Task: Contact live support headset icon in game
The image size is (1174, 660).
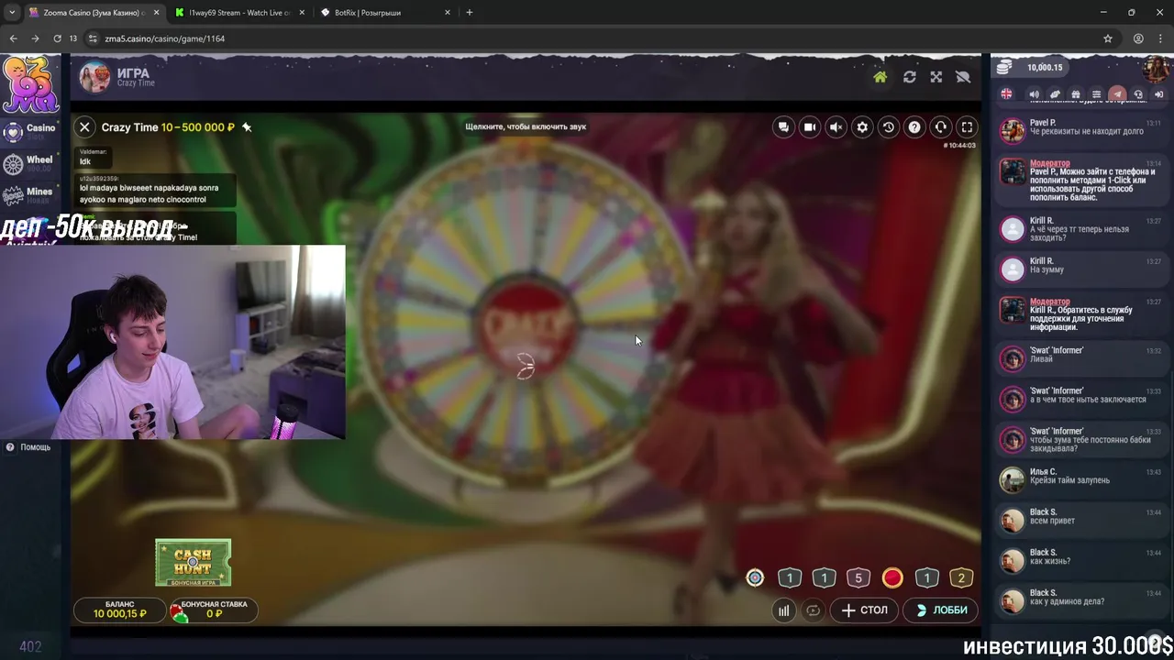Action: [x=940, y=127]
